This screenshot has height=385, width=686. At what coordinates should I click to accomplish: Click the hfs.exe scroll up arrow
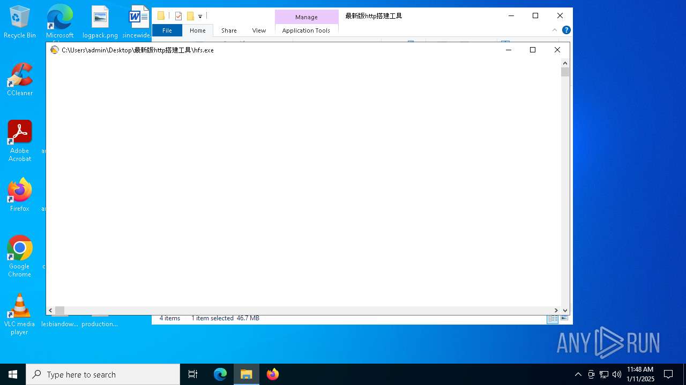click(x=565, y=63)
